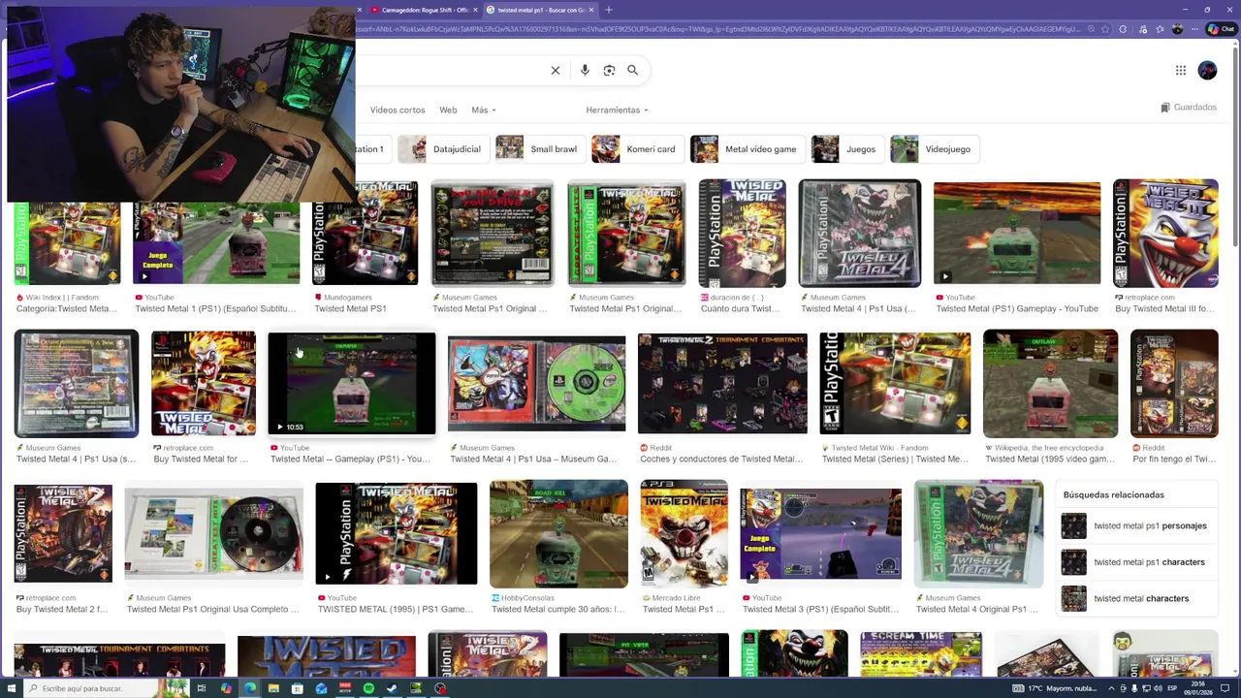Screen dimensions: 1241x698
Task: Expand the Herramientas dropdown
Action: click(x=617, y=111)
